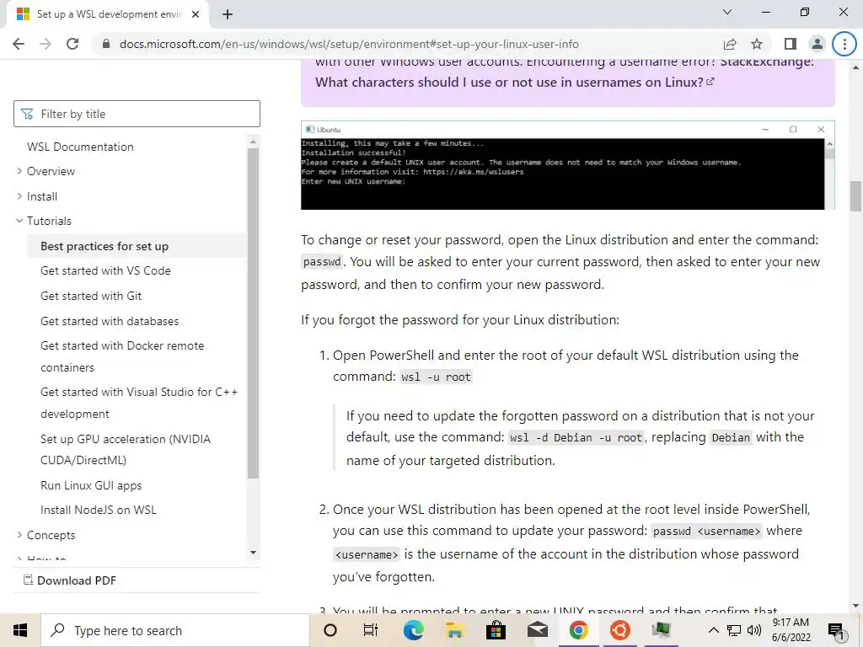The height and width of the screenshot is (647, 863).
Task: Launch Microsoft Edge from taskbar
Action: pyautogui.click(x=413, y=630)
